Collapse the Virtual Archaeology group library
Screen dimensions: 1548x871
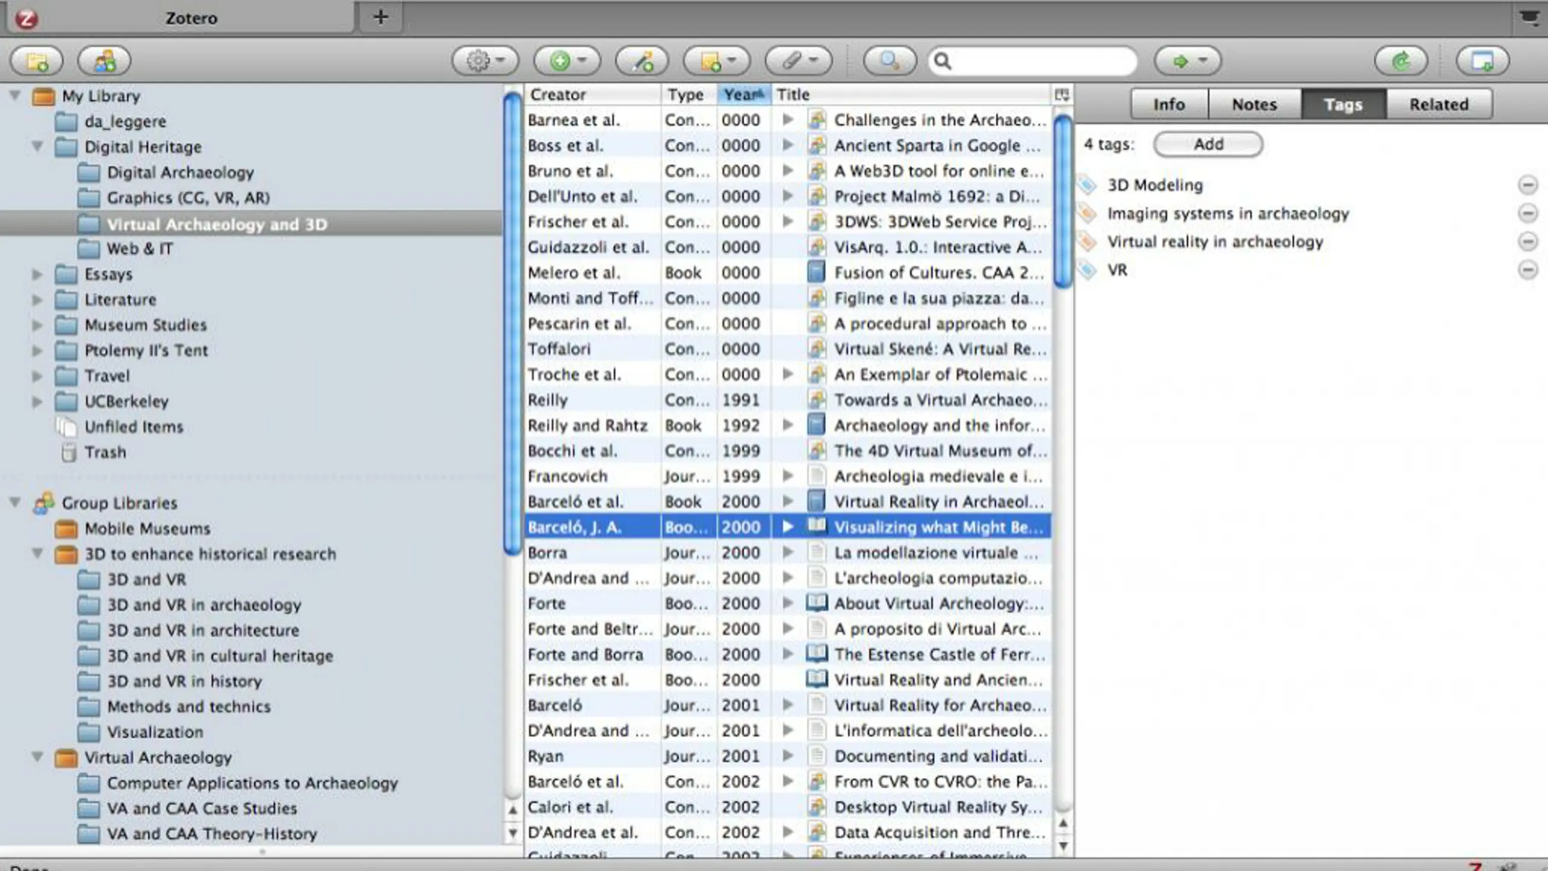[37, 757]
